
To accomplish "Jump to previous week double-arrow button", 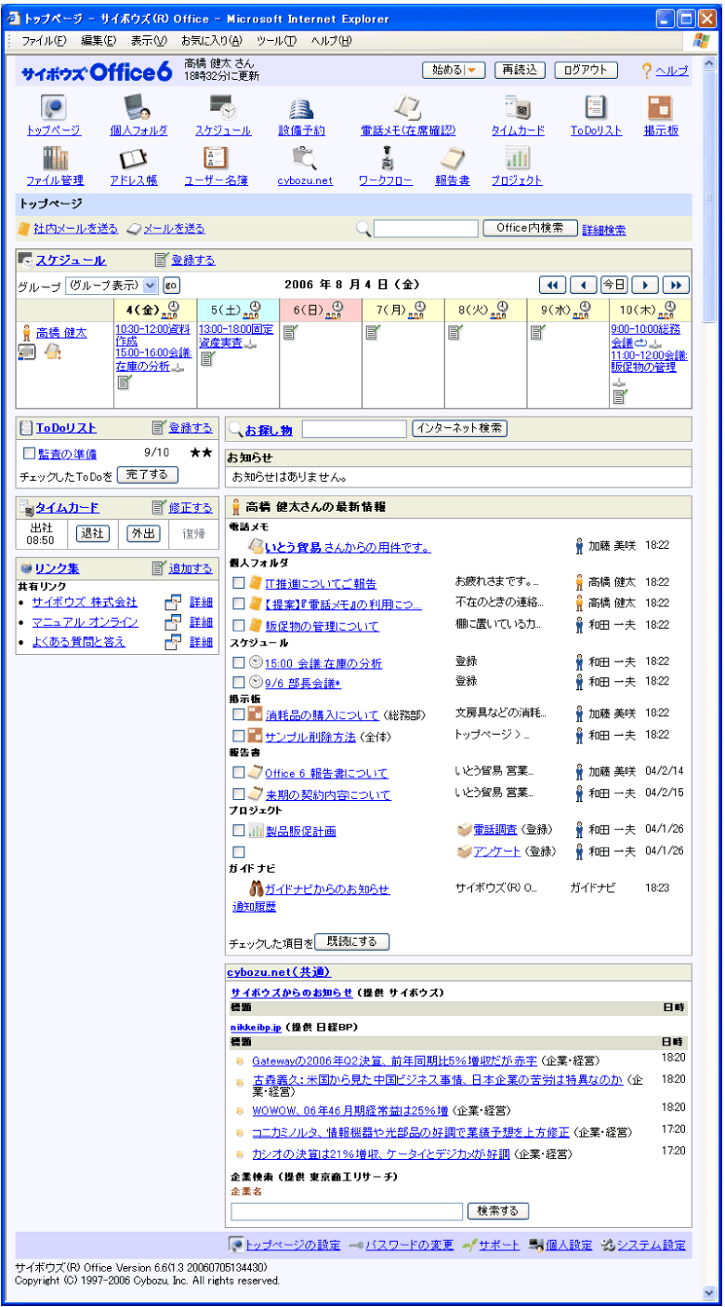I will click(x=552, y=285).
